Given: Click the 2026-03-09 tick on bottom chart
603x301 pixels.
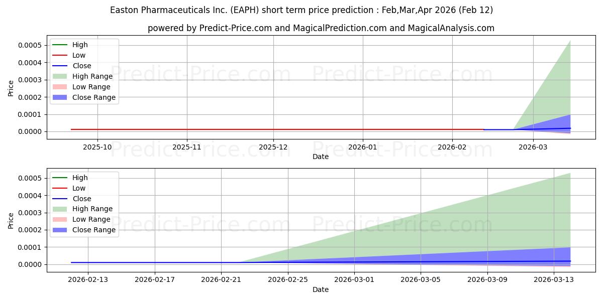Looking at the screenshot, I should (487, 280).
